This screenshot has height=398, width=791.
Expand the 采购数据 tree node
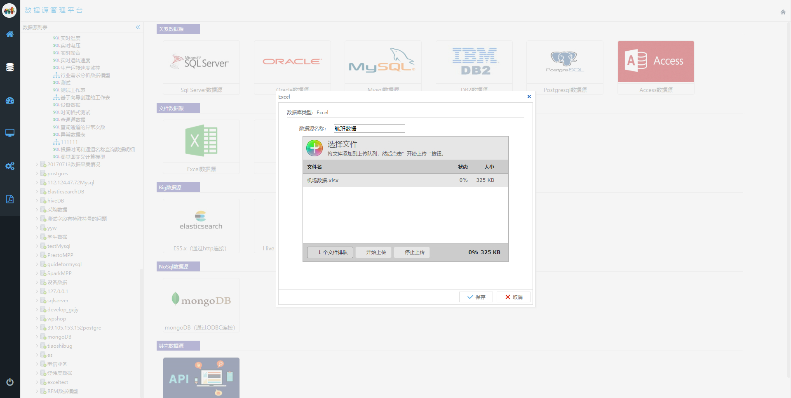tap(37, 210)
